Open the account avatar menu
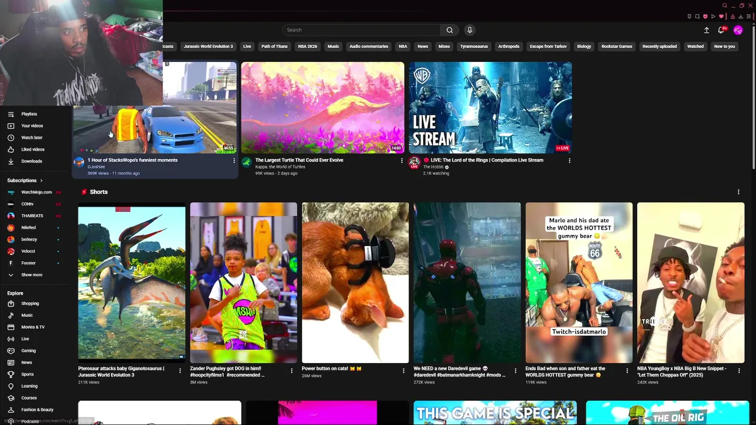This screenshot has height=425, width=756. click(738, 30)
